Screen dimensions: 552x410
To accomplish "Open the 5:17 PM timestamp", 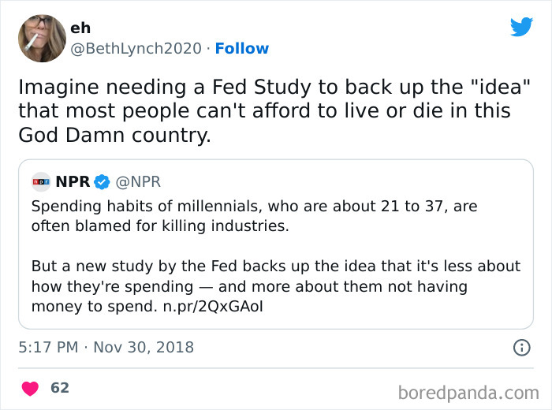I will pos(46,347).
